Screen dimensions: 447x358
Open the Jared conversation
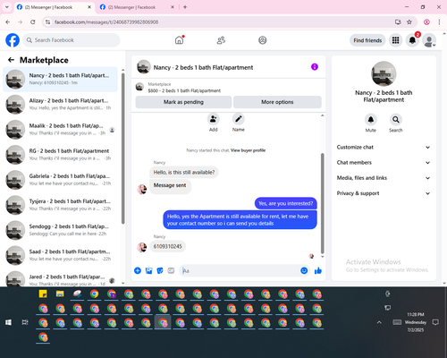[x=60, y=278]
